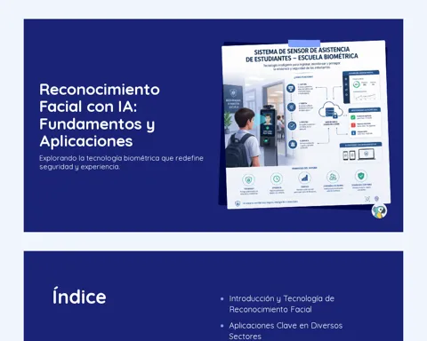Open 'Aplicaciones Clave en Diversos Sectores' item
This screenshot has height=341, width=427.
286,331
